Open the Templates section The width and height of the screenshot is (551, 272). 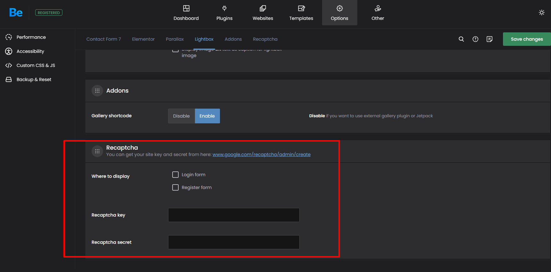(x=301, y=13)
